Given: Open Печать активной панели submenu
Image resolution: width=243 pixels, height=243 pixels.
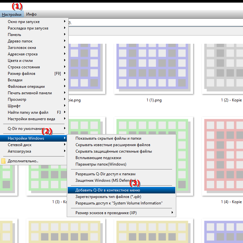Looking at the screenshot, I should (x=34, y=93).
